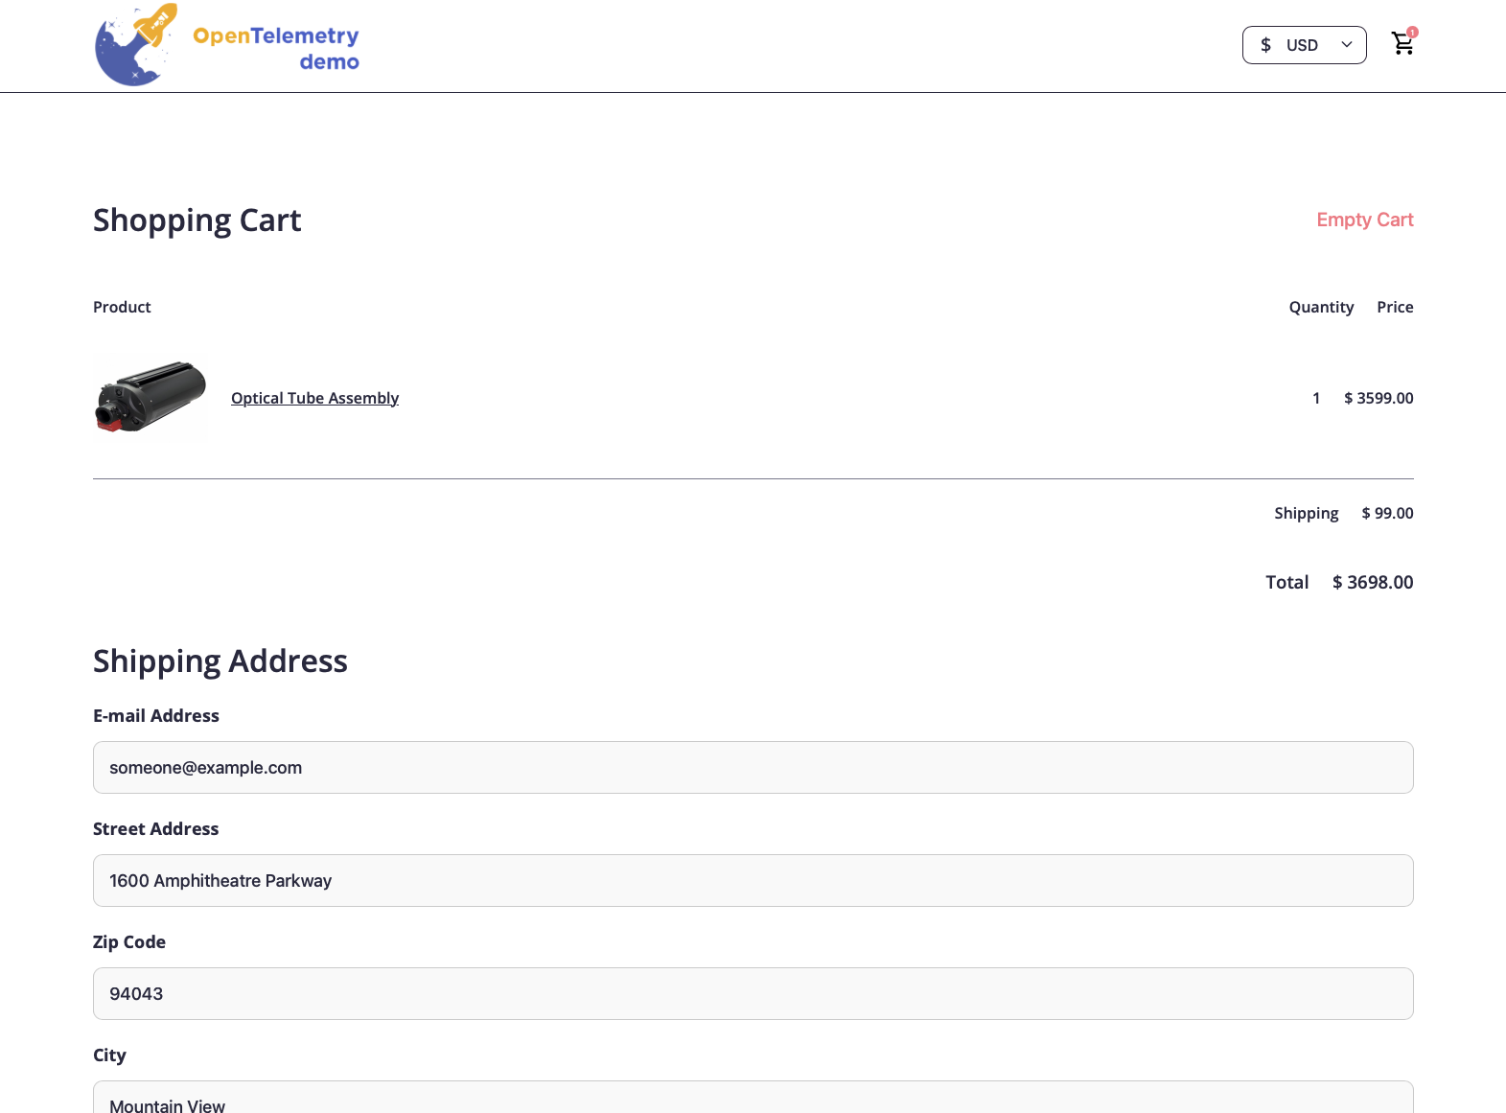
Task: Open the USD currency dropdown
Action: pos(1302,45)
